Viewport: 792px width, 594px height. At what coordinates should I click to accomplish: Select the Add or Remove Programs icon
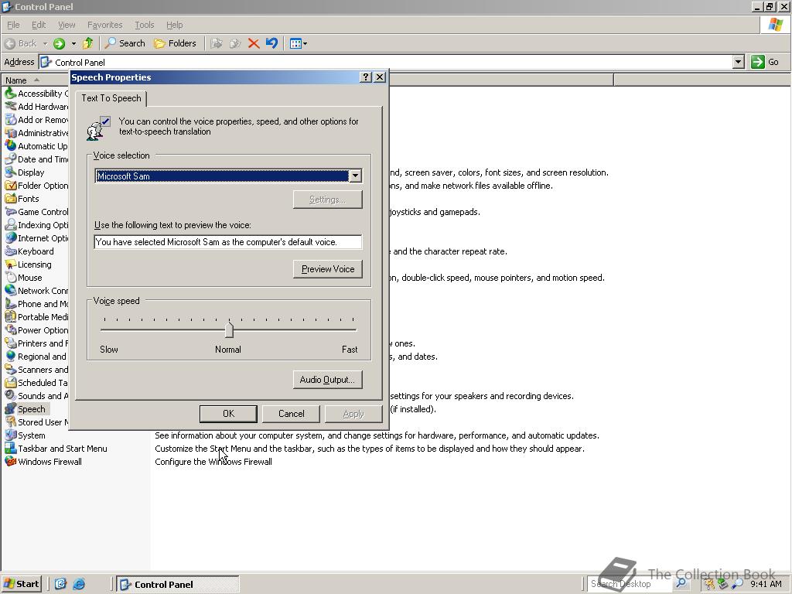[11, 120]
